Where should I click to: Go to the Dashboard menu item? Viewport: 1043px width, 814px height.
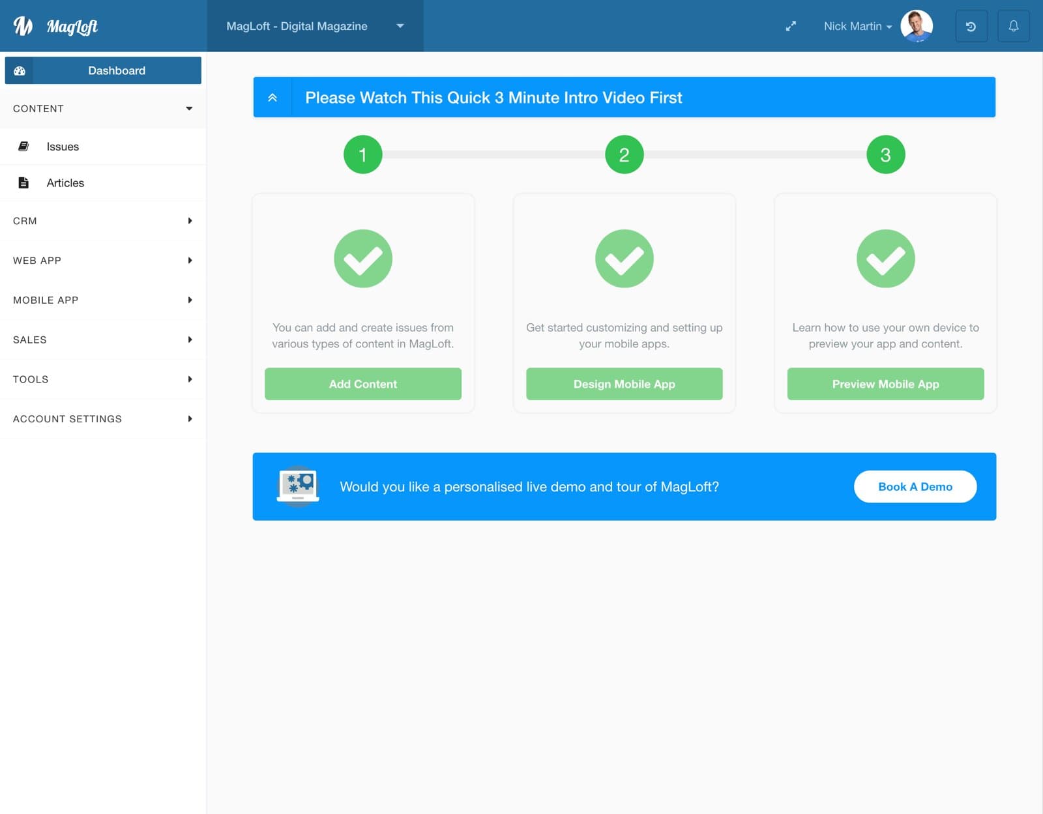[103, 70]
